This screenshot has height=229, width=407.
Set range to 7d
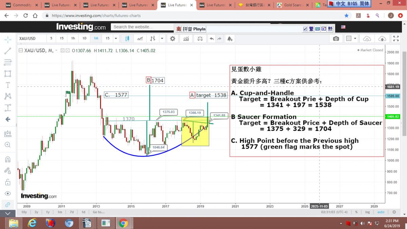(x=72, y=212)
